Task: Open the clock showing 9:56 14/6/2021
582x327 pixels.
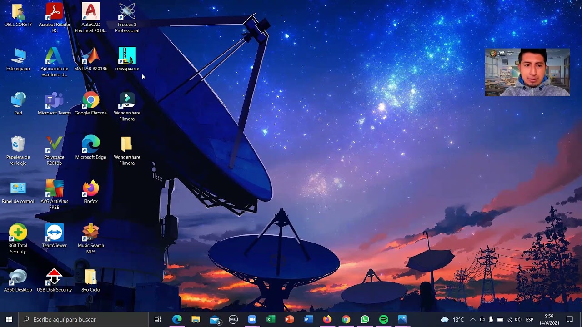Action: (x=549, y=319)
